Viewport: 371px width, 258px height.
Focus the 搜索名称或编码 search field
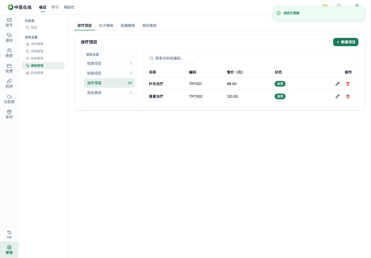tap(172, 58)
